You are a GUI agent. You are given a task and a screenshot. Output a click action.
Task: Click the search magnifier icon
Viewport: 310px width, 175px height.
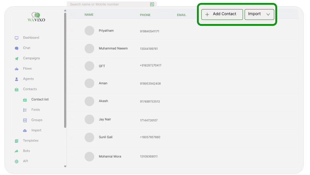pos(152,4)
